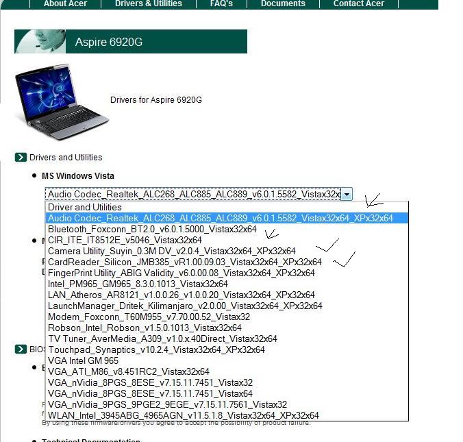
Task: Open the Contact Acer navigation tab
Action: 359,3
